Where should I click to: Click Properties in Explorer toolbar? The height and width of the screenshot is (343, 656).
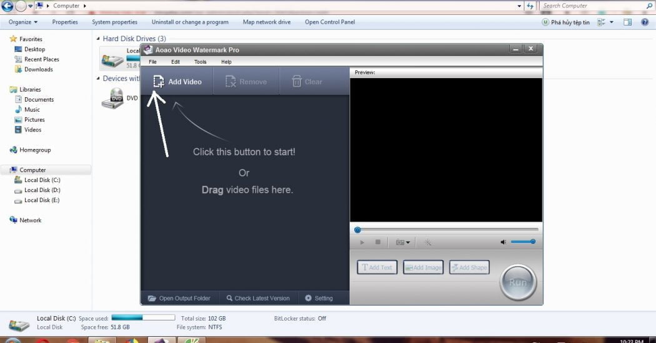65,22
